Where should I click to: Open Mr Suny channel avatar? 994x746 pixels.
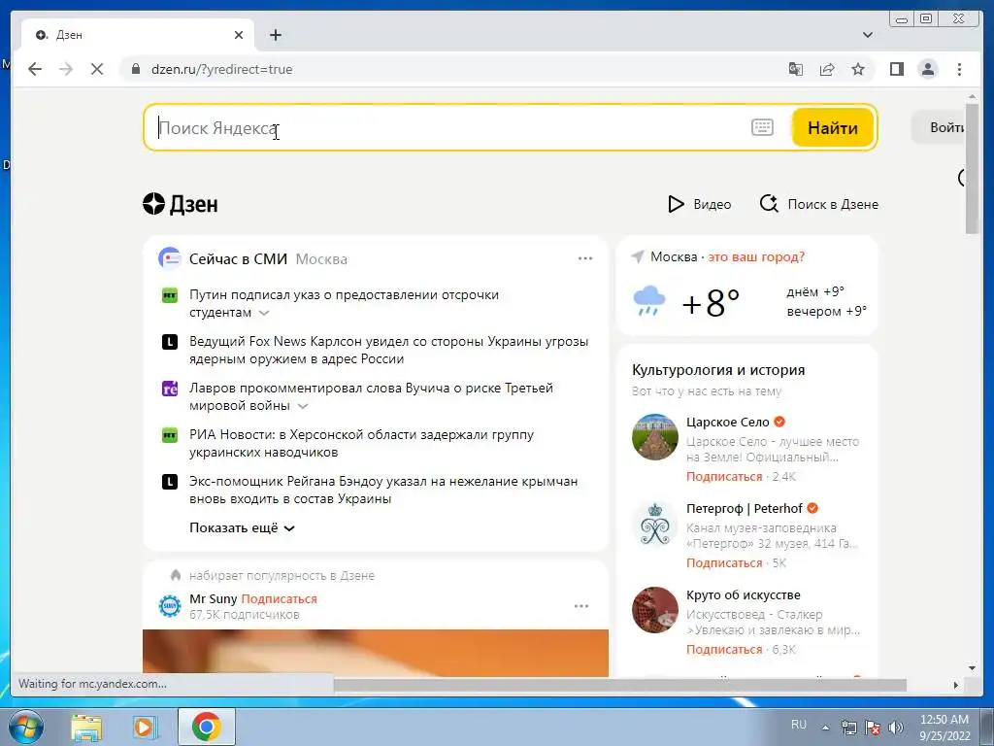coord(169,606)
